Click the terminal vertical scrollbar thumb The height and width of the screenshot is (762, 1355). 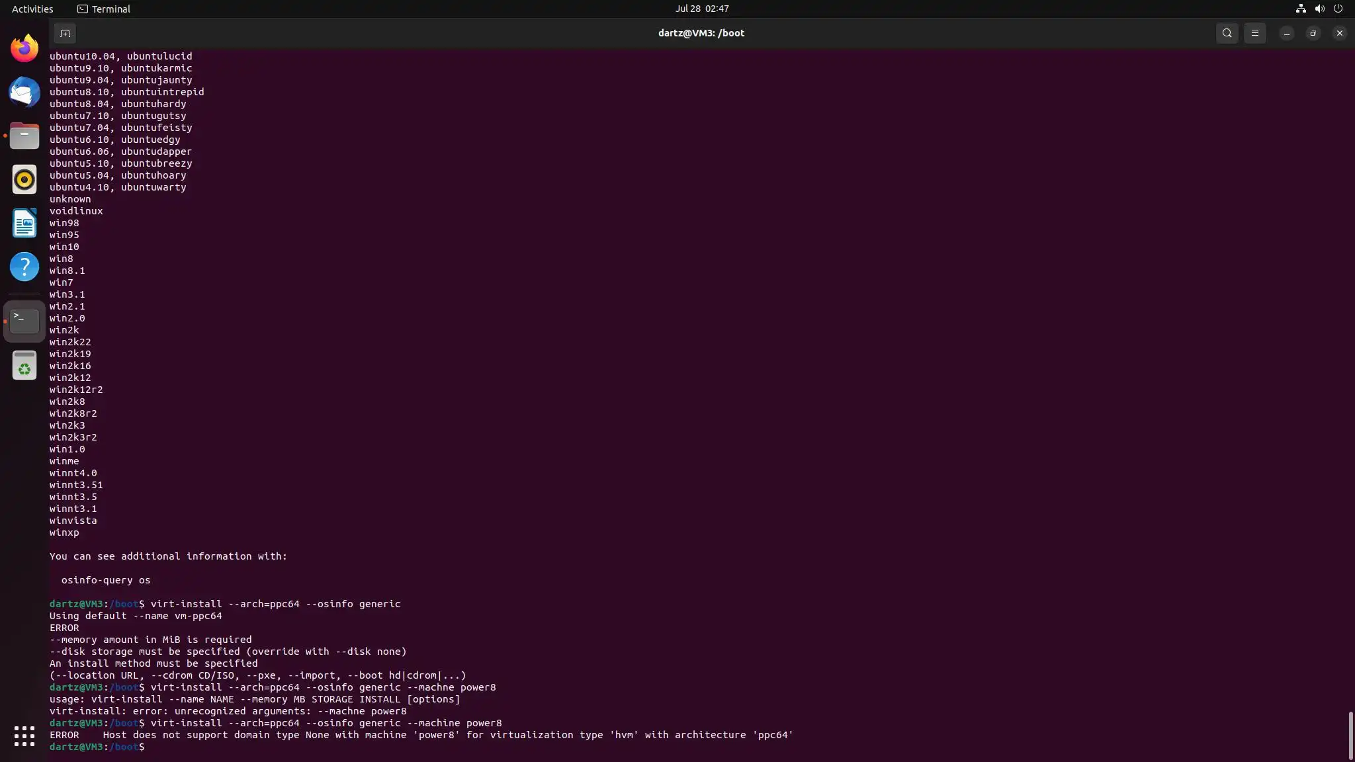click(x=1350, y=736)
